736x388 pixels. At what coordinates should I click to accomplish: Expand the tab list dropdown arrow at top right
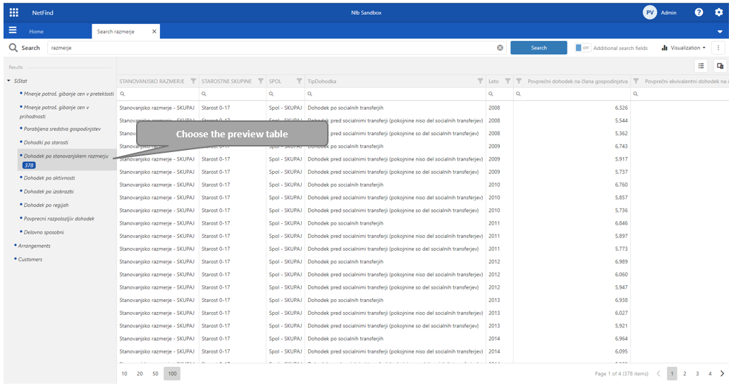(720, 32)
